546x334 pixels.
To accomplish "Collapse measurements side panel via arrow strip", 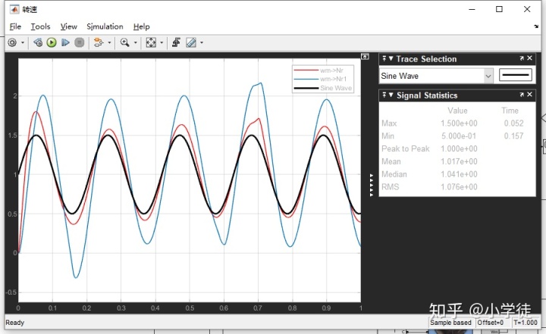I will (x=372, y=185).
